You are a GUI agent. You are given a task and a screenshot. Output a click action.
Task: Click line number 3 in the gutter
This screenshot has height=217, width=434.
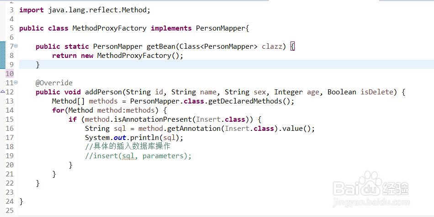11,10
